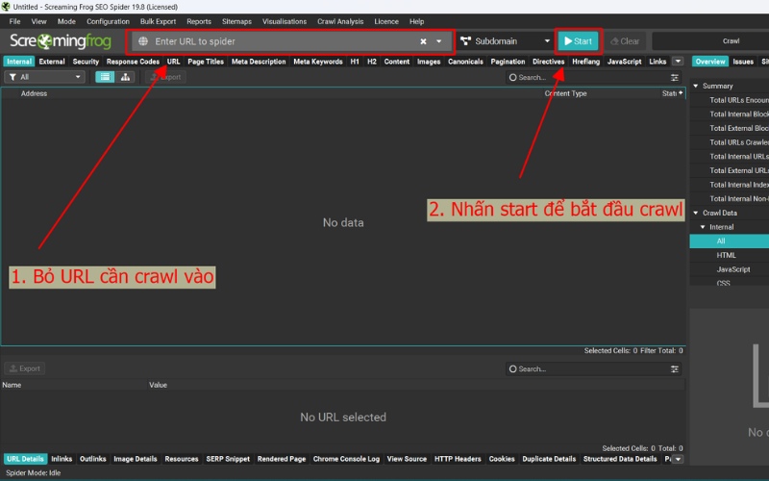This screenshot has height=481, width=769.
Task: Switch to the Meta Keywords tab
Action: [x=318, y=62]
